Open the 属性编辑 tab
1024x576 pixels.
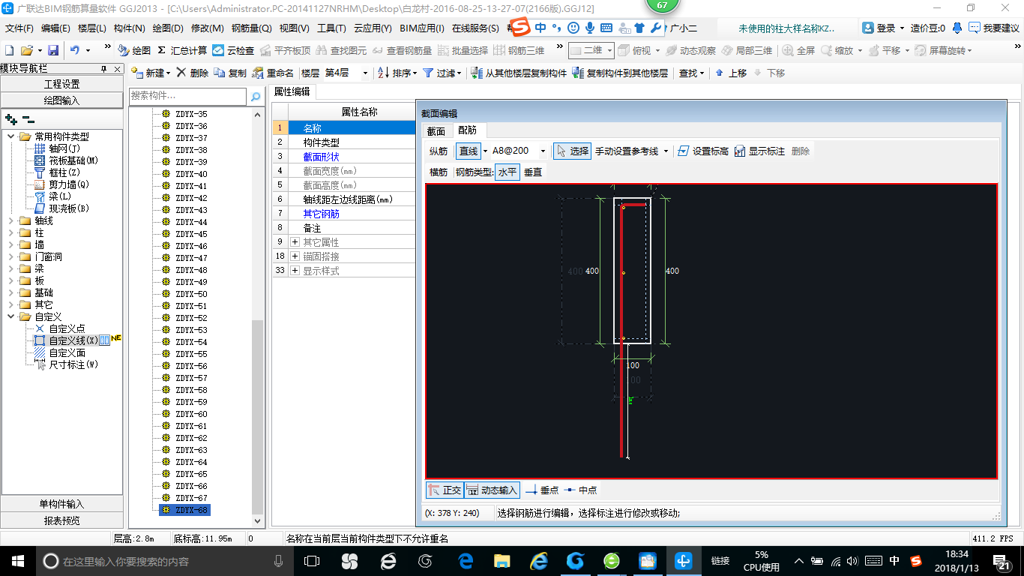point(292,91)
